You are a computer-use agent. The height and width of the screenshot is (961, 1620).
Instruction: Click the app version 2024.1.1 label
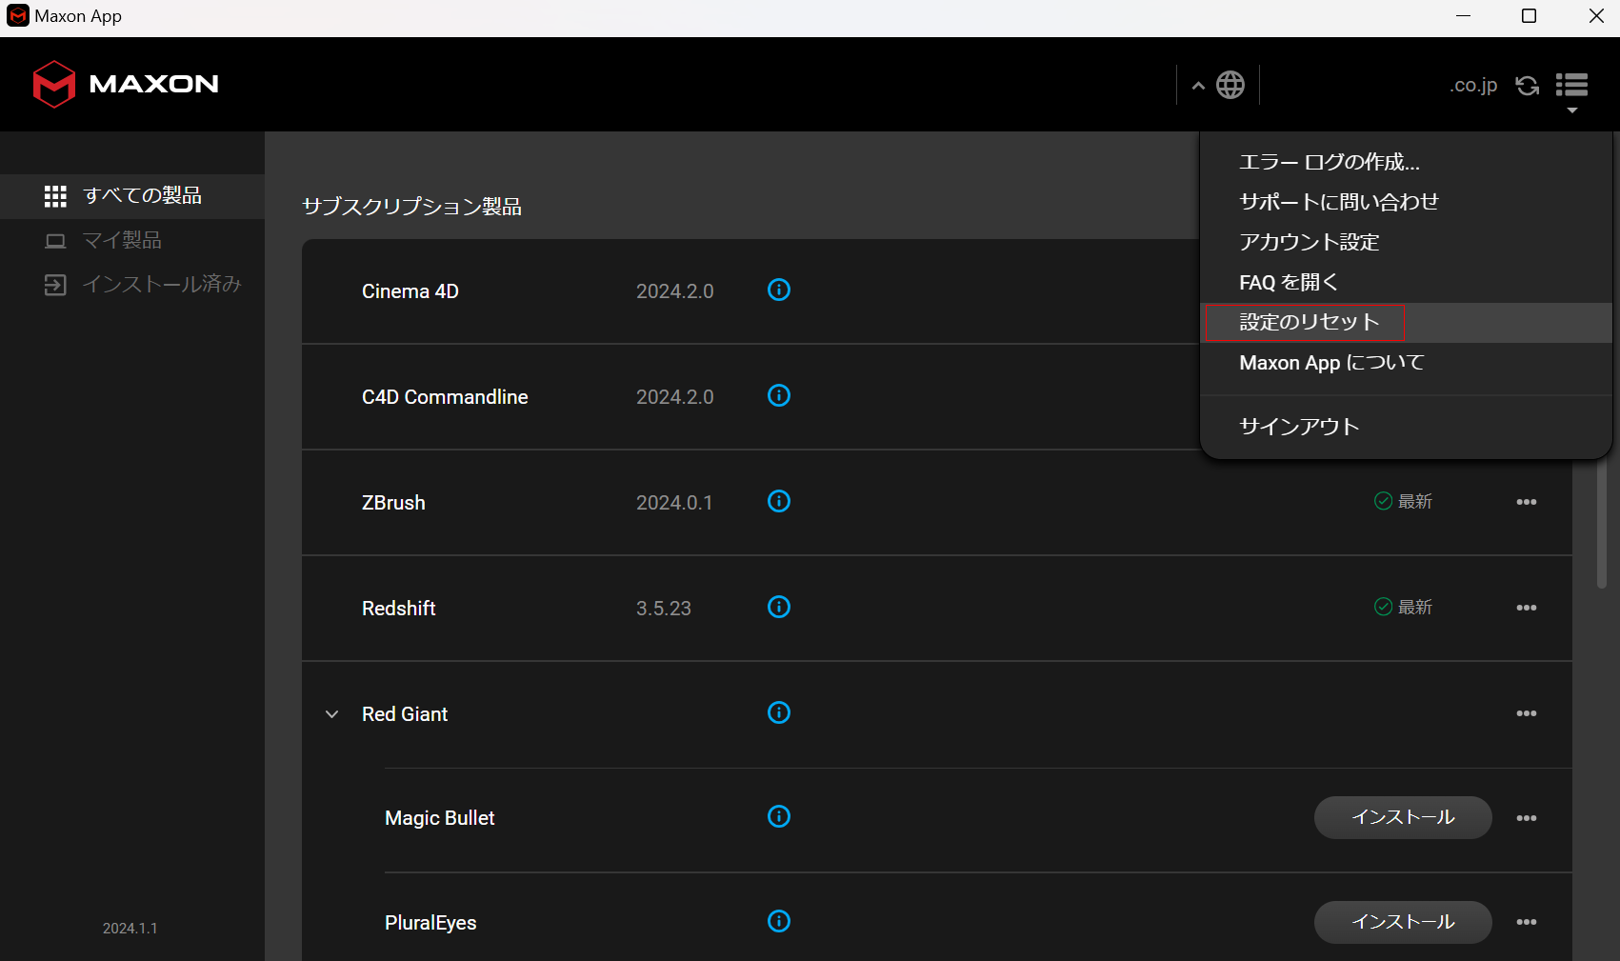point(130,928)
